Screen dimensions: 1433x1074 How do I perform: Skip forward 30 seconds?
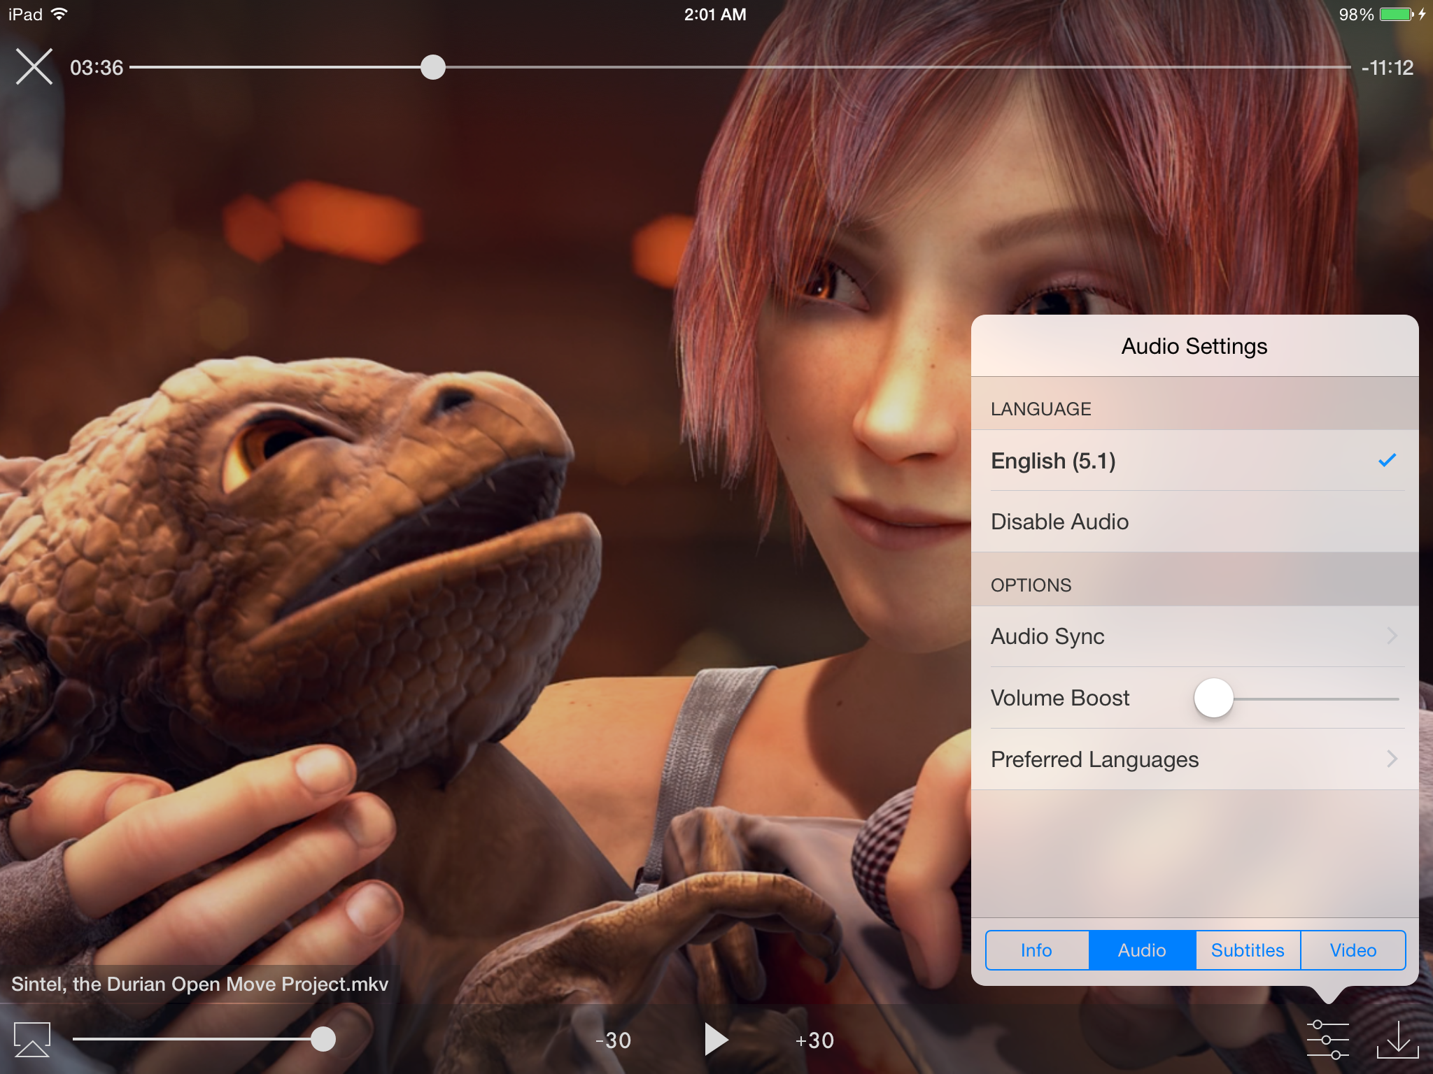point(814,1040)
